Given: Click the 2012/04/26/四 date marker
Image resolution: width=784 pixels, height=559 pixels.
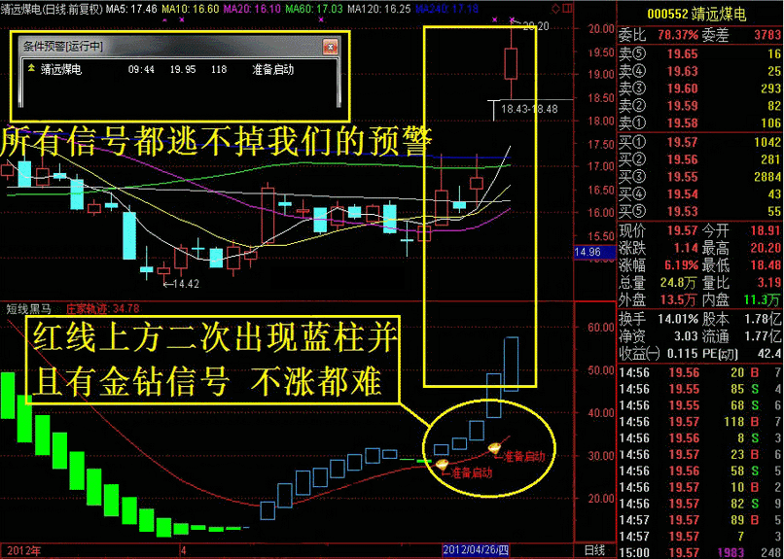Looking at the screenshot, I should point(476,550).
